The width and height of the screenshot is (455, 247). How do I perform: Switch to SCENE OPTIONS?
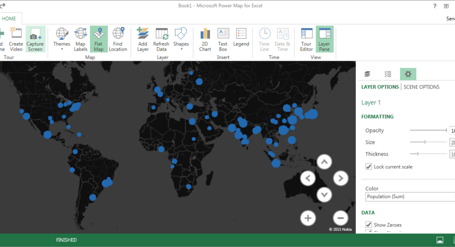(421, 87)
